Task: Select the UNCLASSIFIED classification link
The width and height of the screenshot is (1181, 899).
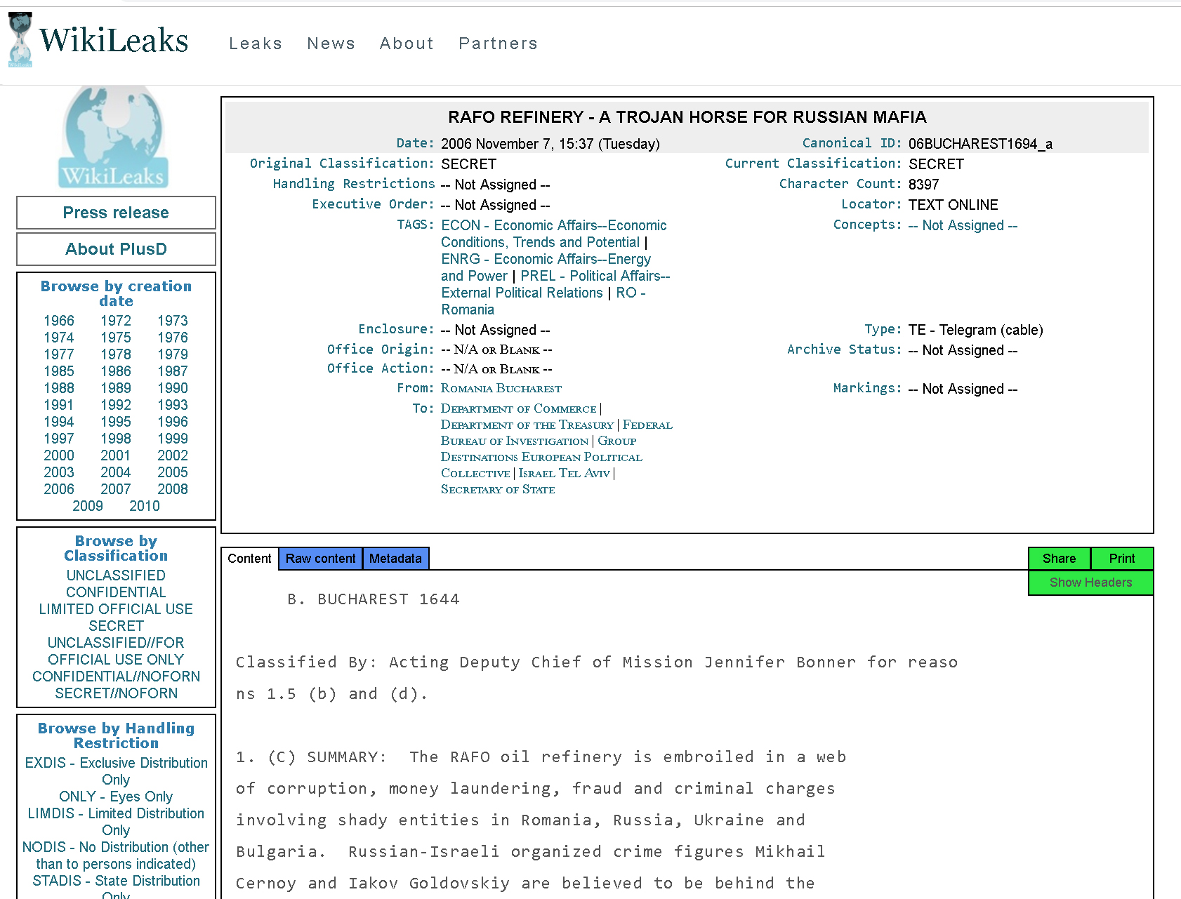Action: (x=116, y=575)
